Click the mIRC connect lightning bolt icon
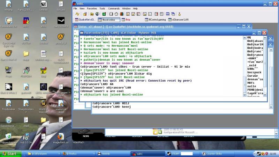Screen dimensions: 279x157 pos(77,14)
